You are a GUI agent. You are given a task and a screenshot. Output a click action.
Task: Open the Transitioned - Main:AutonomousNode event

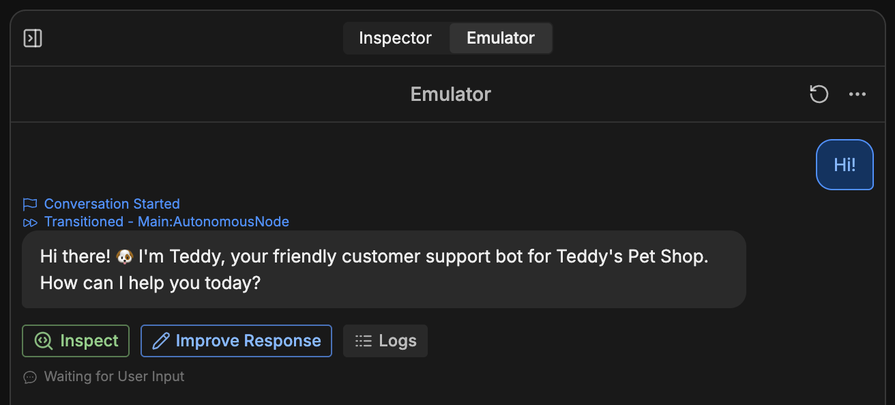(x=166, y=222)
